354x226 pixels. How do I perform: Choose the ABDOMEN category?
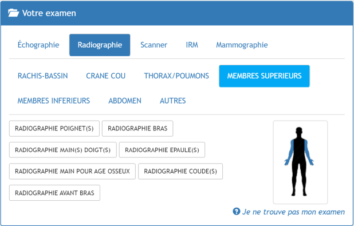coord(125,101)
